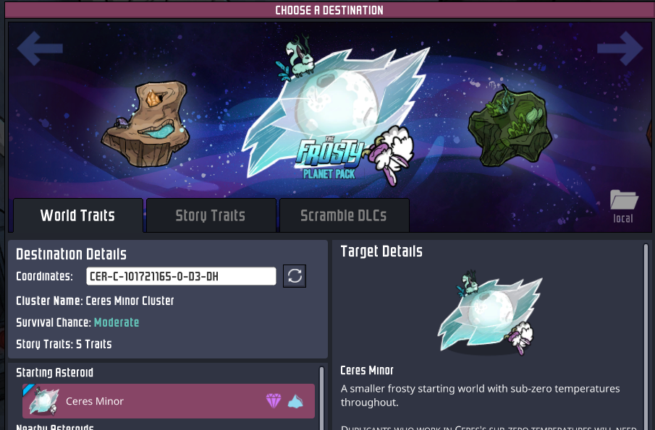Click the Target Details Ceres Minor image

[x=490, y=312]
